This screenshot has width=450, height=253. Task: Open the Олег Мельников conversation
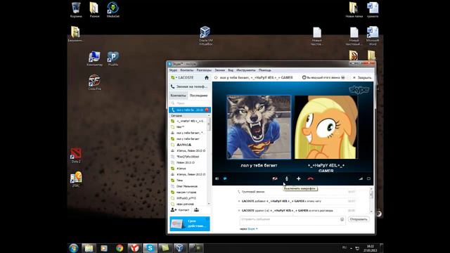[188, 186]
